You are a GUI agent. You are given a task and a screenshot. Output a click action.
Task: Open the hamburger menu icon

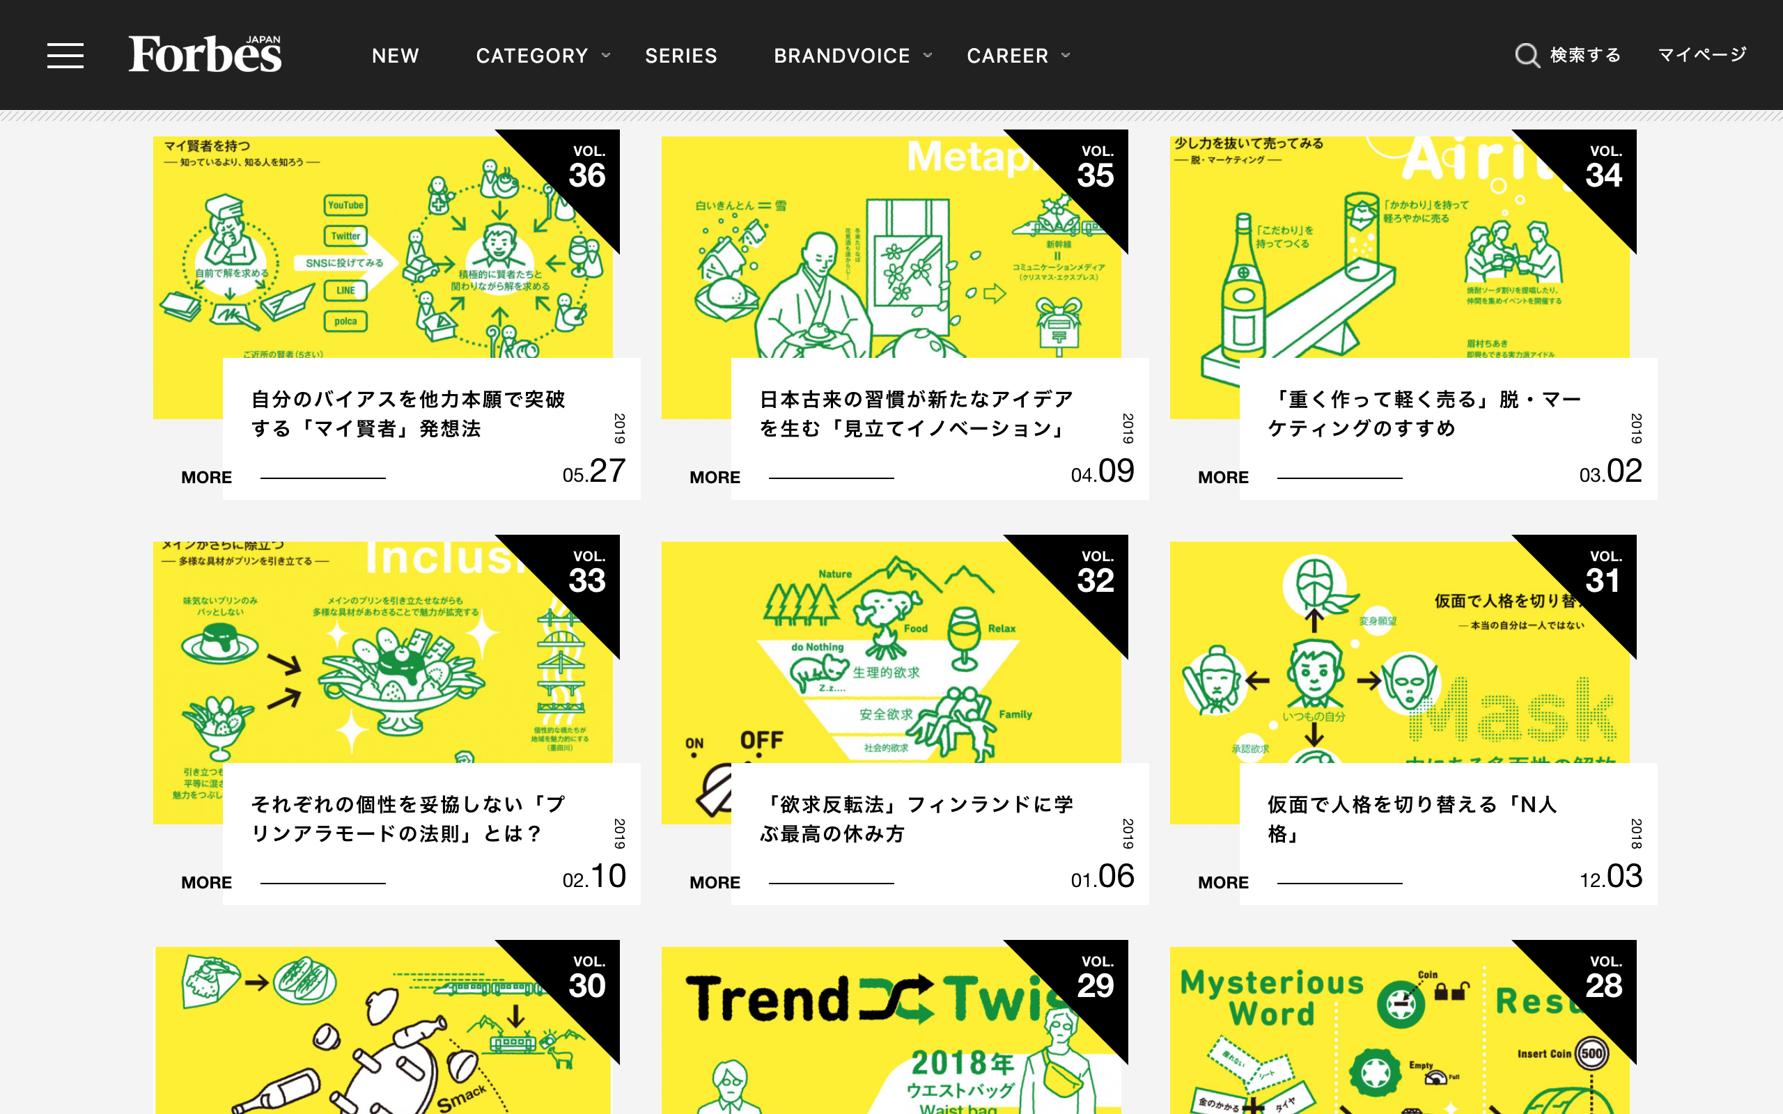tap(65, 54)
